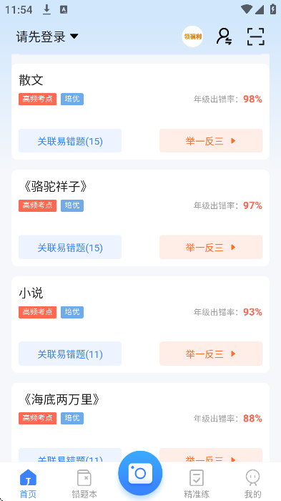Tap 举一反三 for 《骆驼祥子》

[211, 248]
